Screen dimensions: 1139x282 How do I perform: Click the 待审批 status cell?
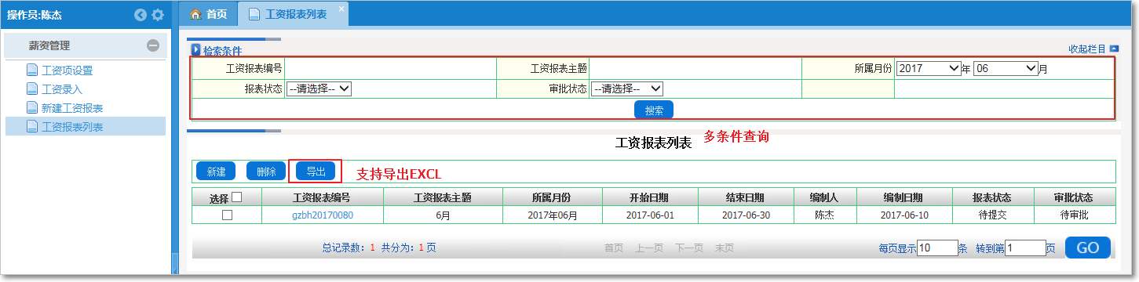1075,215
